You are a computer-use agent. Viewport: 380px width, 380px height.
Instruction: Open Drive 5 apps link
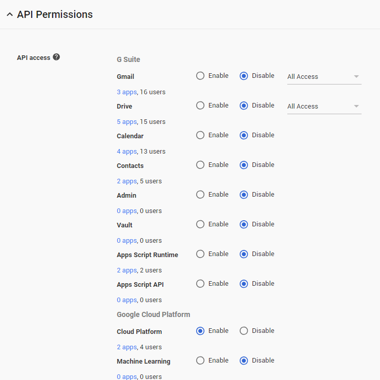click(x=127, y=122)
